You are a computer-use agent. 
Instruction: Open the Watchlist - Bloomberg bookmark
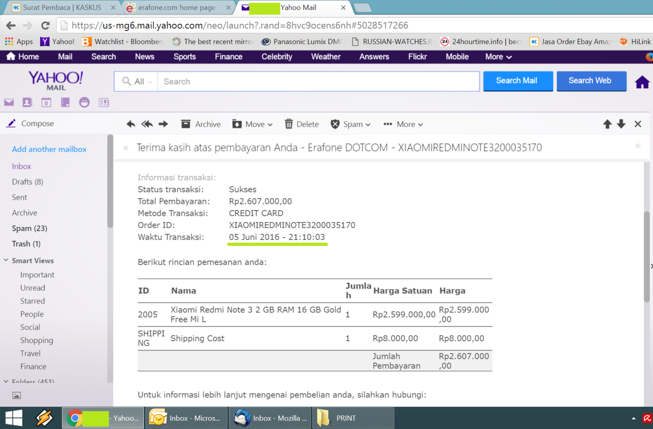[x=123, y=42]
